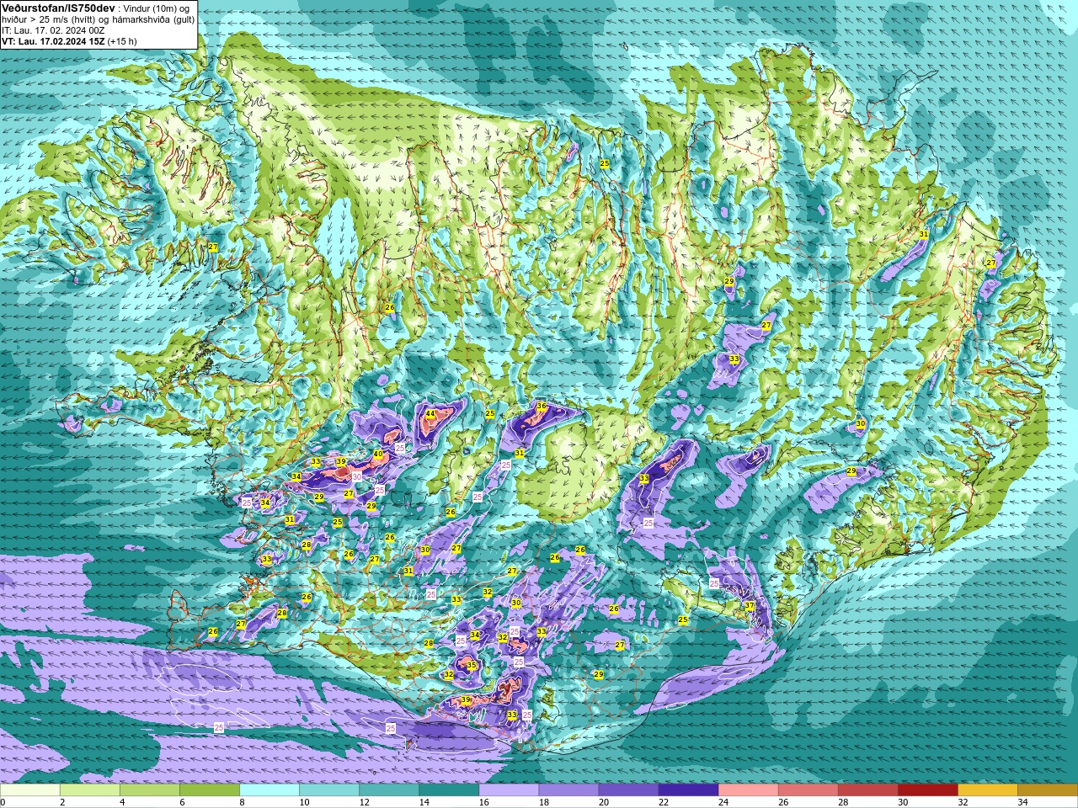Click the initial time 'IT: Lau. 17. 02. 2024 00Z'

[53, 30]
